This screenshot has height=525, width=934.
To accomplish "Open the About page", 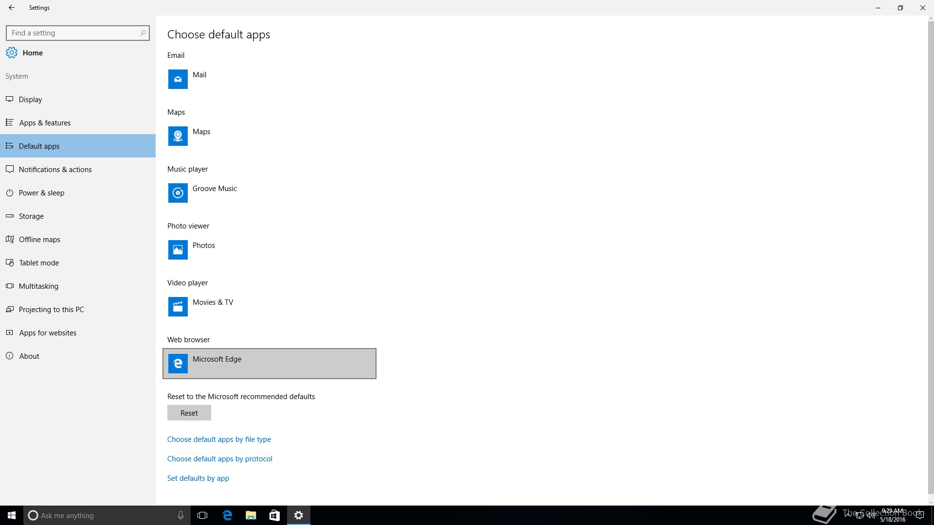I will click(x=78, y=356).
